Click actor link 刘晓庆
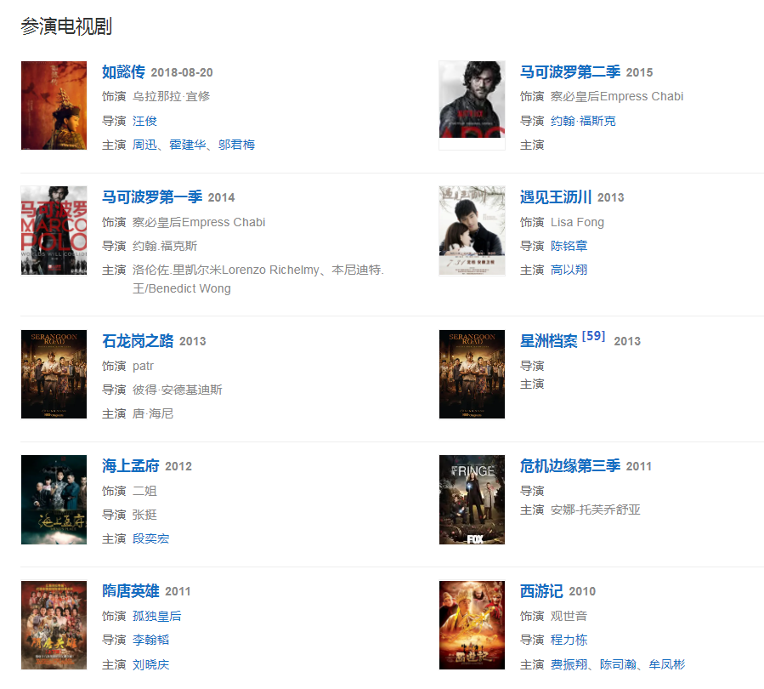764x689 pixels. tap(151, 664)
